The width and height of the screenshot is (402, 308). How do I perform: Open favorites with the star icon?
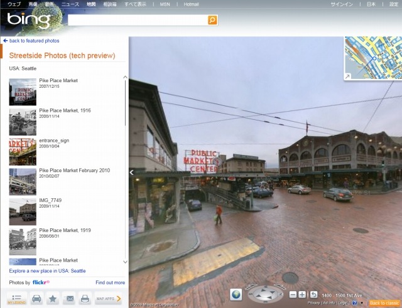pos(53,299)
